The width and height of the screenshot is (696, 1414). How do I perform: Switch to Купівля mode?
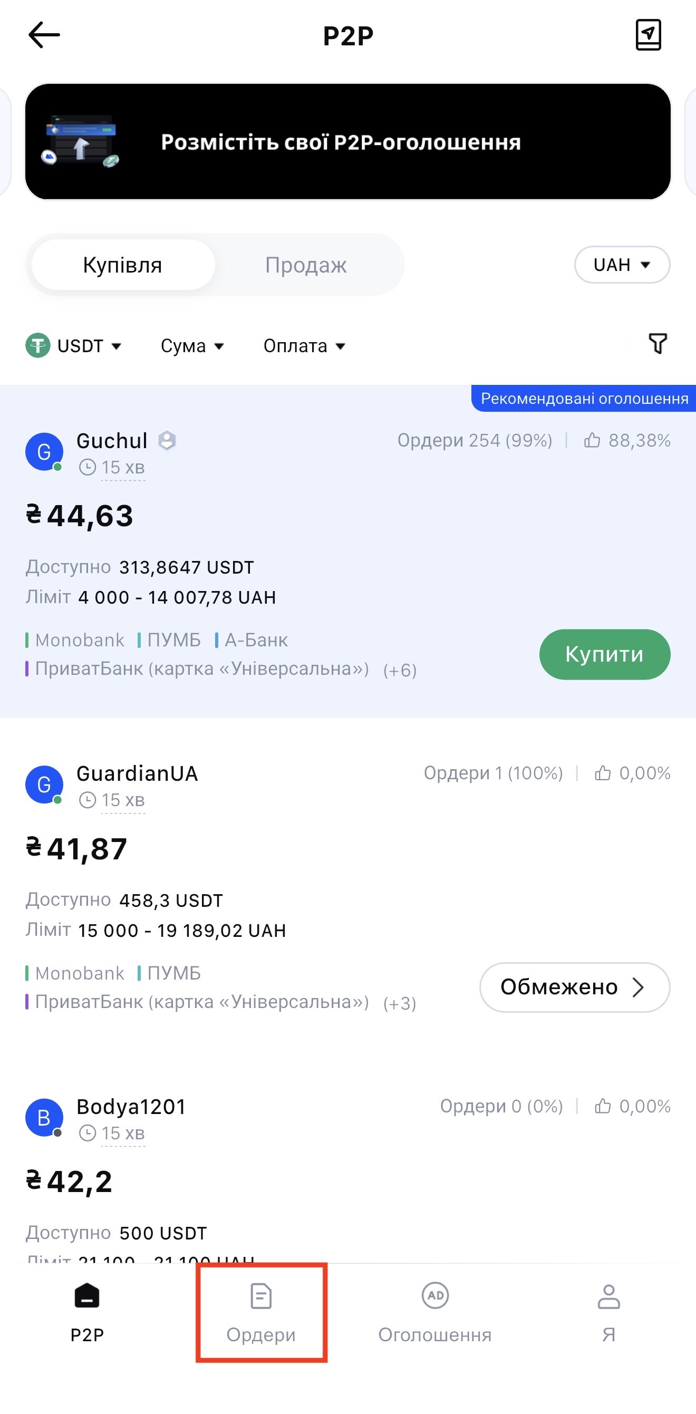(x=122, y=265)
